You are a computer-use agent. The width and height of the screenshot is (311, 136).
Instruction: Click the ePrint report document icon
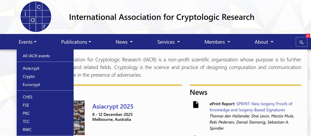[196, 105]
